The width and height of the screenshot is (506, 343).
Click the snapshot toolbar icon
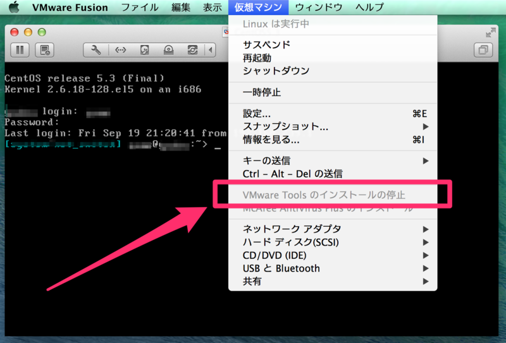click(x=44, y=50)
